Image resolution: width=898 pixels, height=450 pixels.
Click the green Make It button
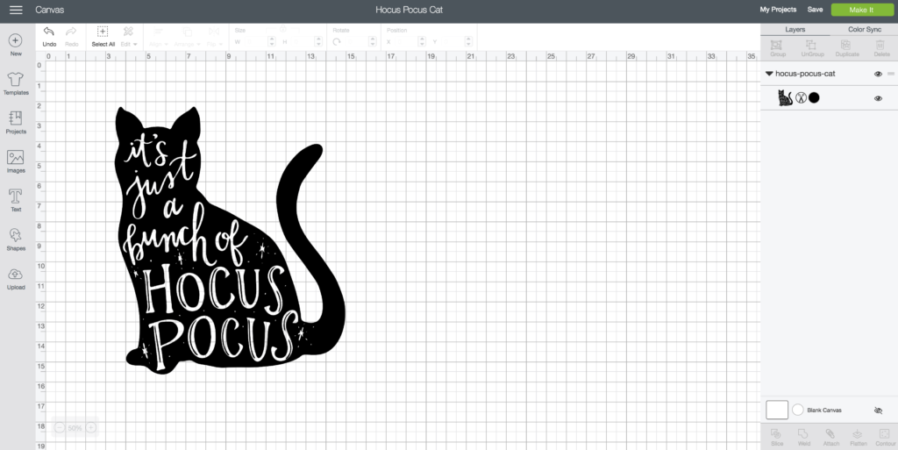[861, 10]
